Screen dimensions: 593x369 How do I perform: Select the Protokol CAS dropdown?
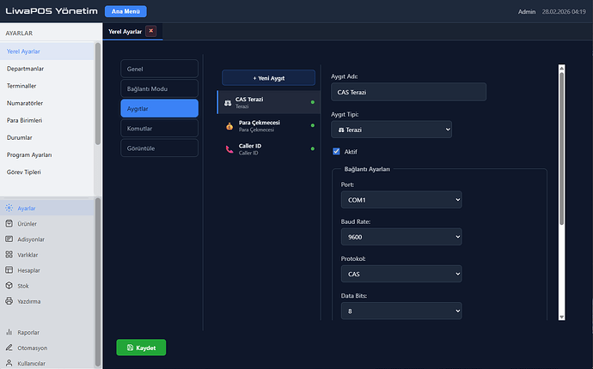coord(400,275)
